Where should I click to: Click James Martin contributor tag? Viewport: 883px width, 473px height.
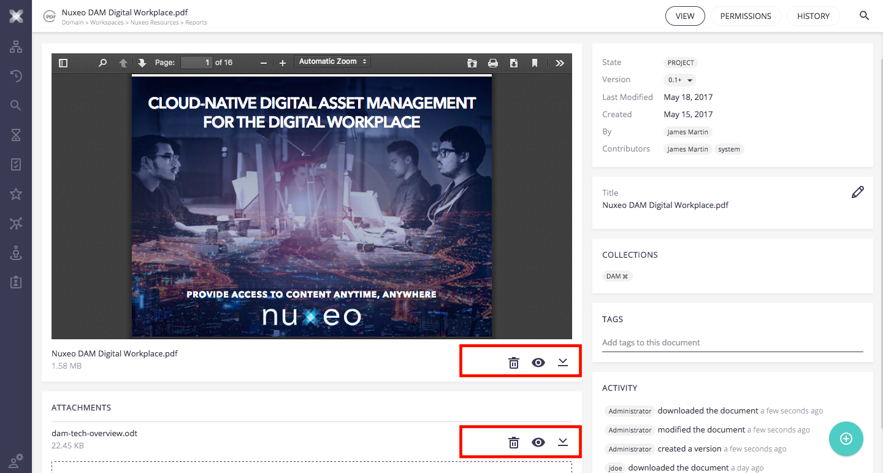[688, 149]
